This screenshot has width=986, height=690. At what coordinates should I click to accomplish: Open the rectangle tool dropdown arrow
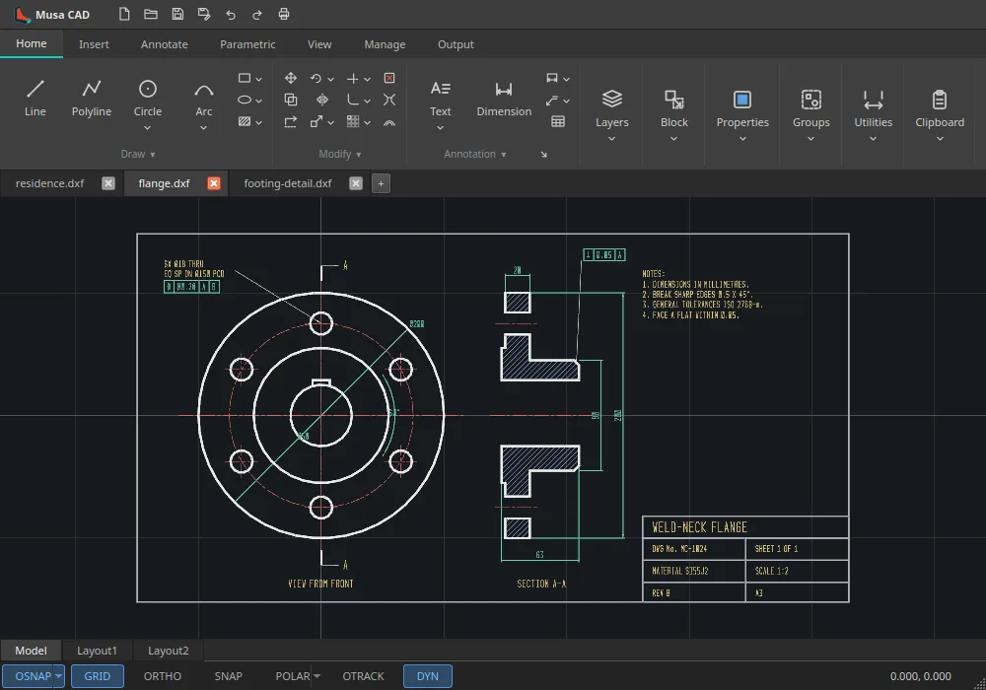(x=258, y=79)
